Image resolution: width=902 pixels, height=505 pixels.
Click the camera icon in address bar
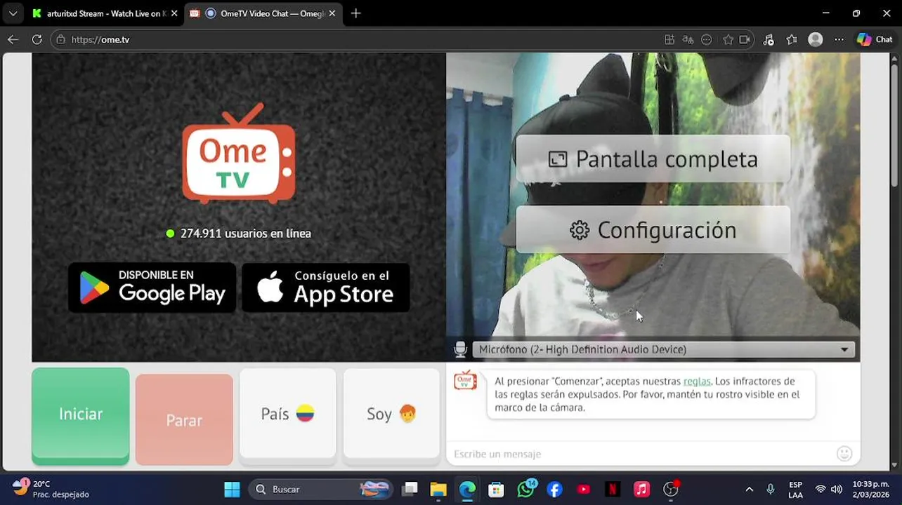pos(745,39)
